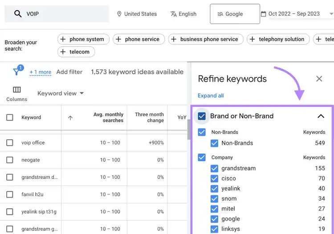Viewport: 334px width, 234px height.
Task: Open the '+1 more' filters link
Action: (x=41, y=72)
